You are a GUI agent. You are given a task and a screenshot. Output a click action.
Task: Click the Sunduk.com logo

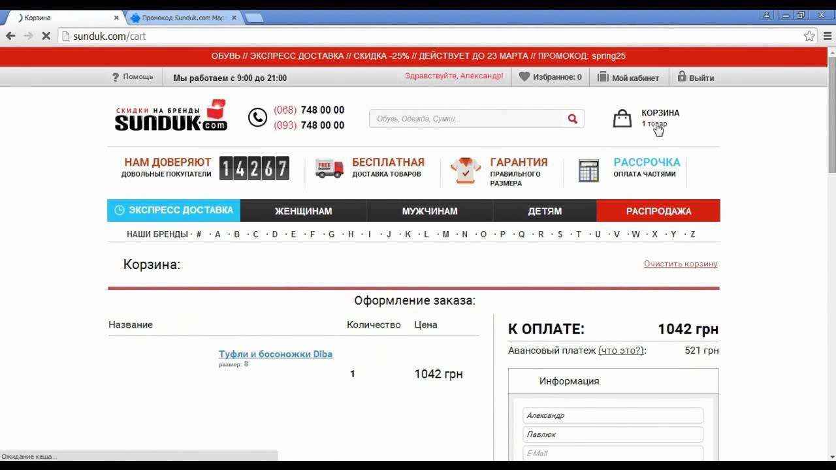[x=170, y=116]
